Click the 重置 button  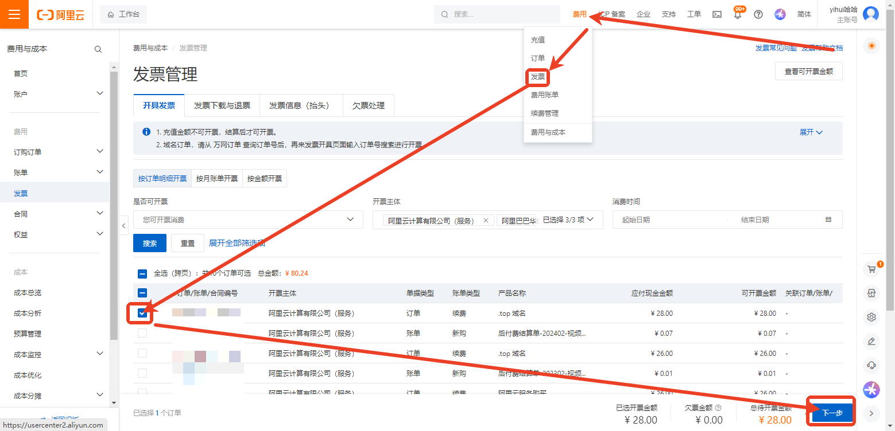pos(188,243)
